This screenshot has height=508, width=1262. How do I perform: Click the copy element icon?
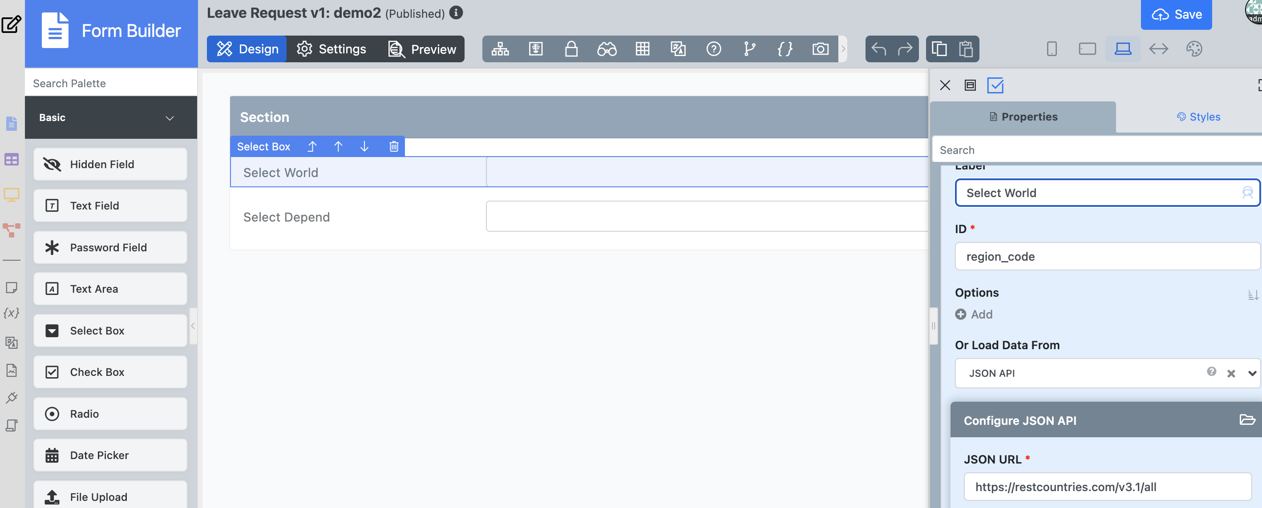point(938,49)
